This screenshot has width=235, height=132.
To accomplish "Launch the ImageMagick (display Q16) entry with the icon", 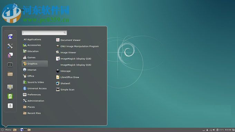I will point(74,59).
